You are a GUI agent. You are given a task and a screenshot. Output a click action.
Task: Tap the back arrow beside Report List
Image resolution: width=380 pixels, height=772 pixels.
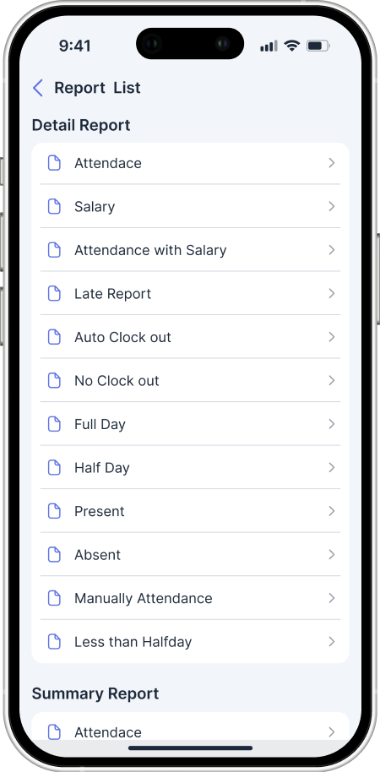[x=38, y=88]
